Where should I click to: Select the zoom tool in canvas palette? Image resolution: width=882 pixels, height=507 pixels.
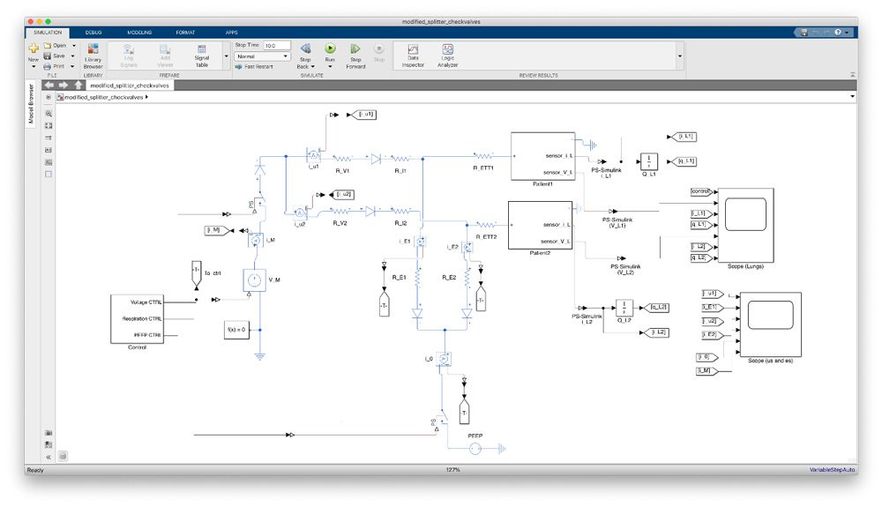[x=49, y=114]
